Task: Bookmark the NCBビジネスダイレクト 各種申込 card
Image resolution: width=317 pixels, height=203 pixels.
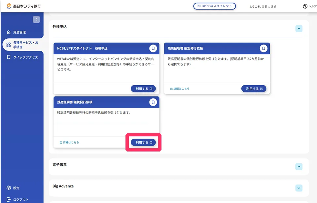Action: click(x=153, y=48)
